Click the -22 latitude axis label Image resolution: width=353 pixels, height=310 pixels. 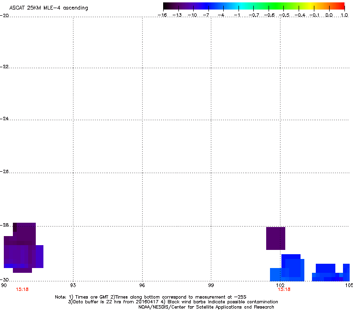click(4, 67)
